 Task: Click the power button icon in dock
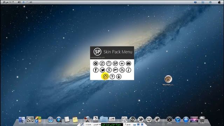(133, 119)
